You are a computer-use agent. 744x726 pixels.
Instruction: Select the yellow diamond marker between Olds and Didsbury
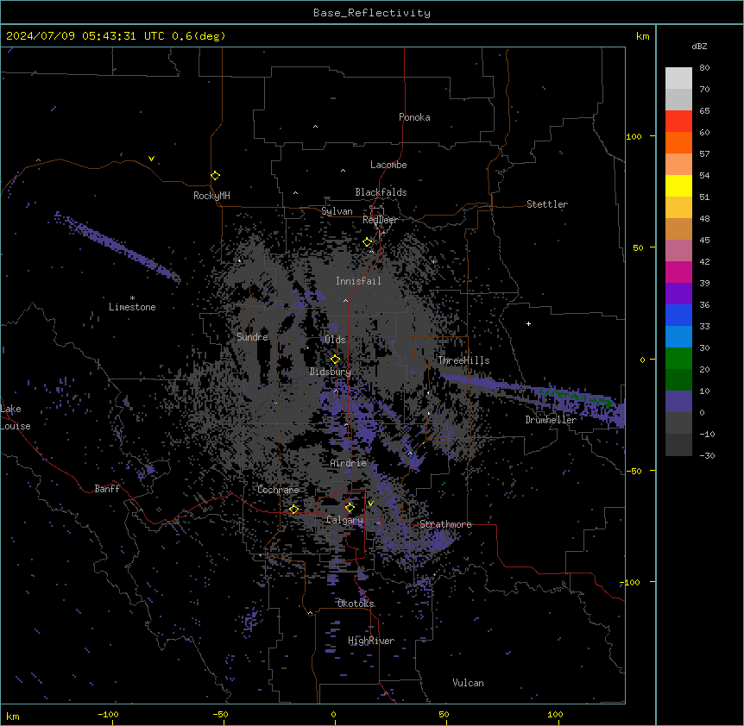(336, 360)
